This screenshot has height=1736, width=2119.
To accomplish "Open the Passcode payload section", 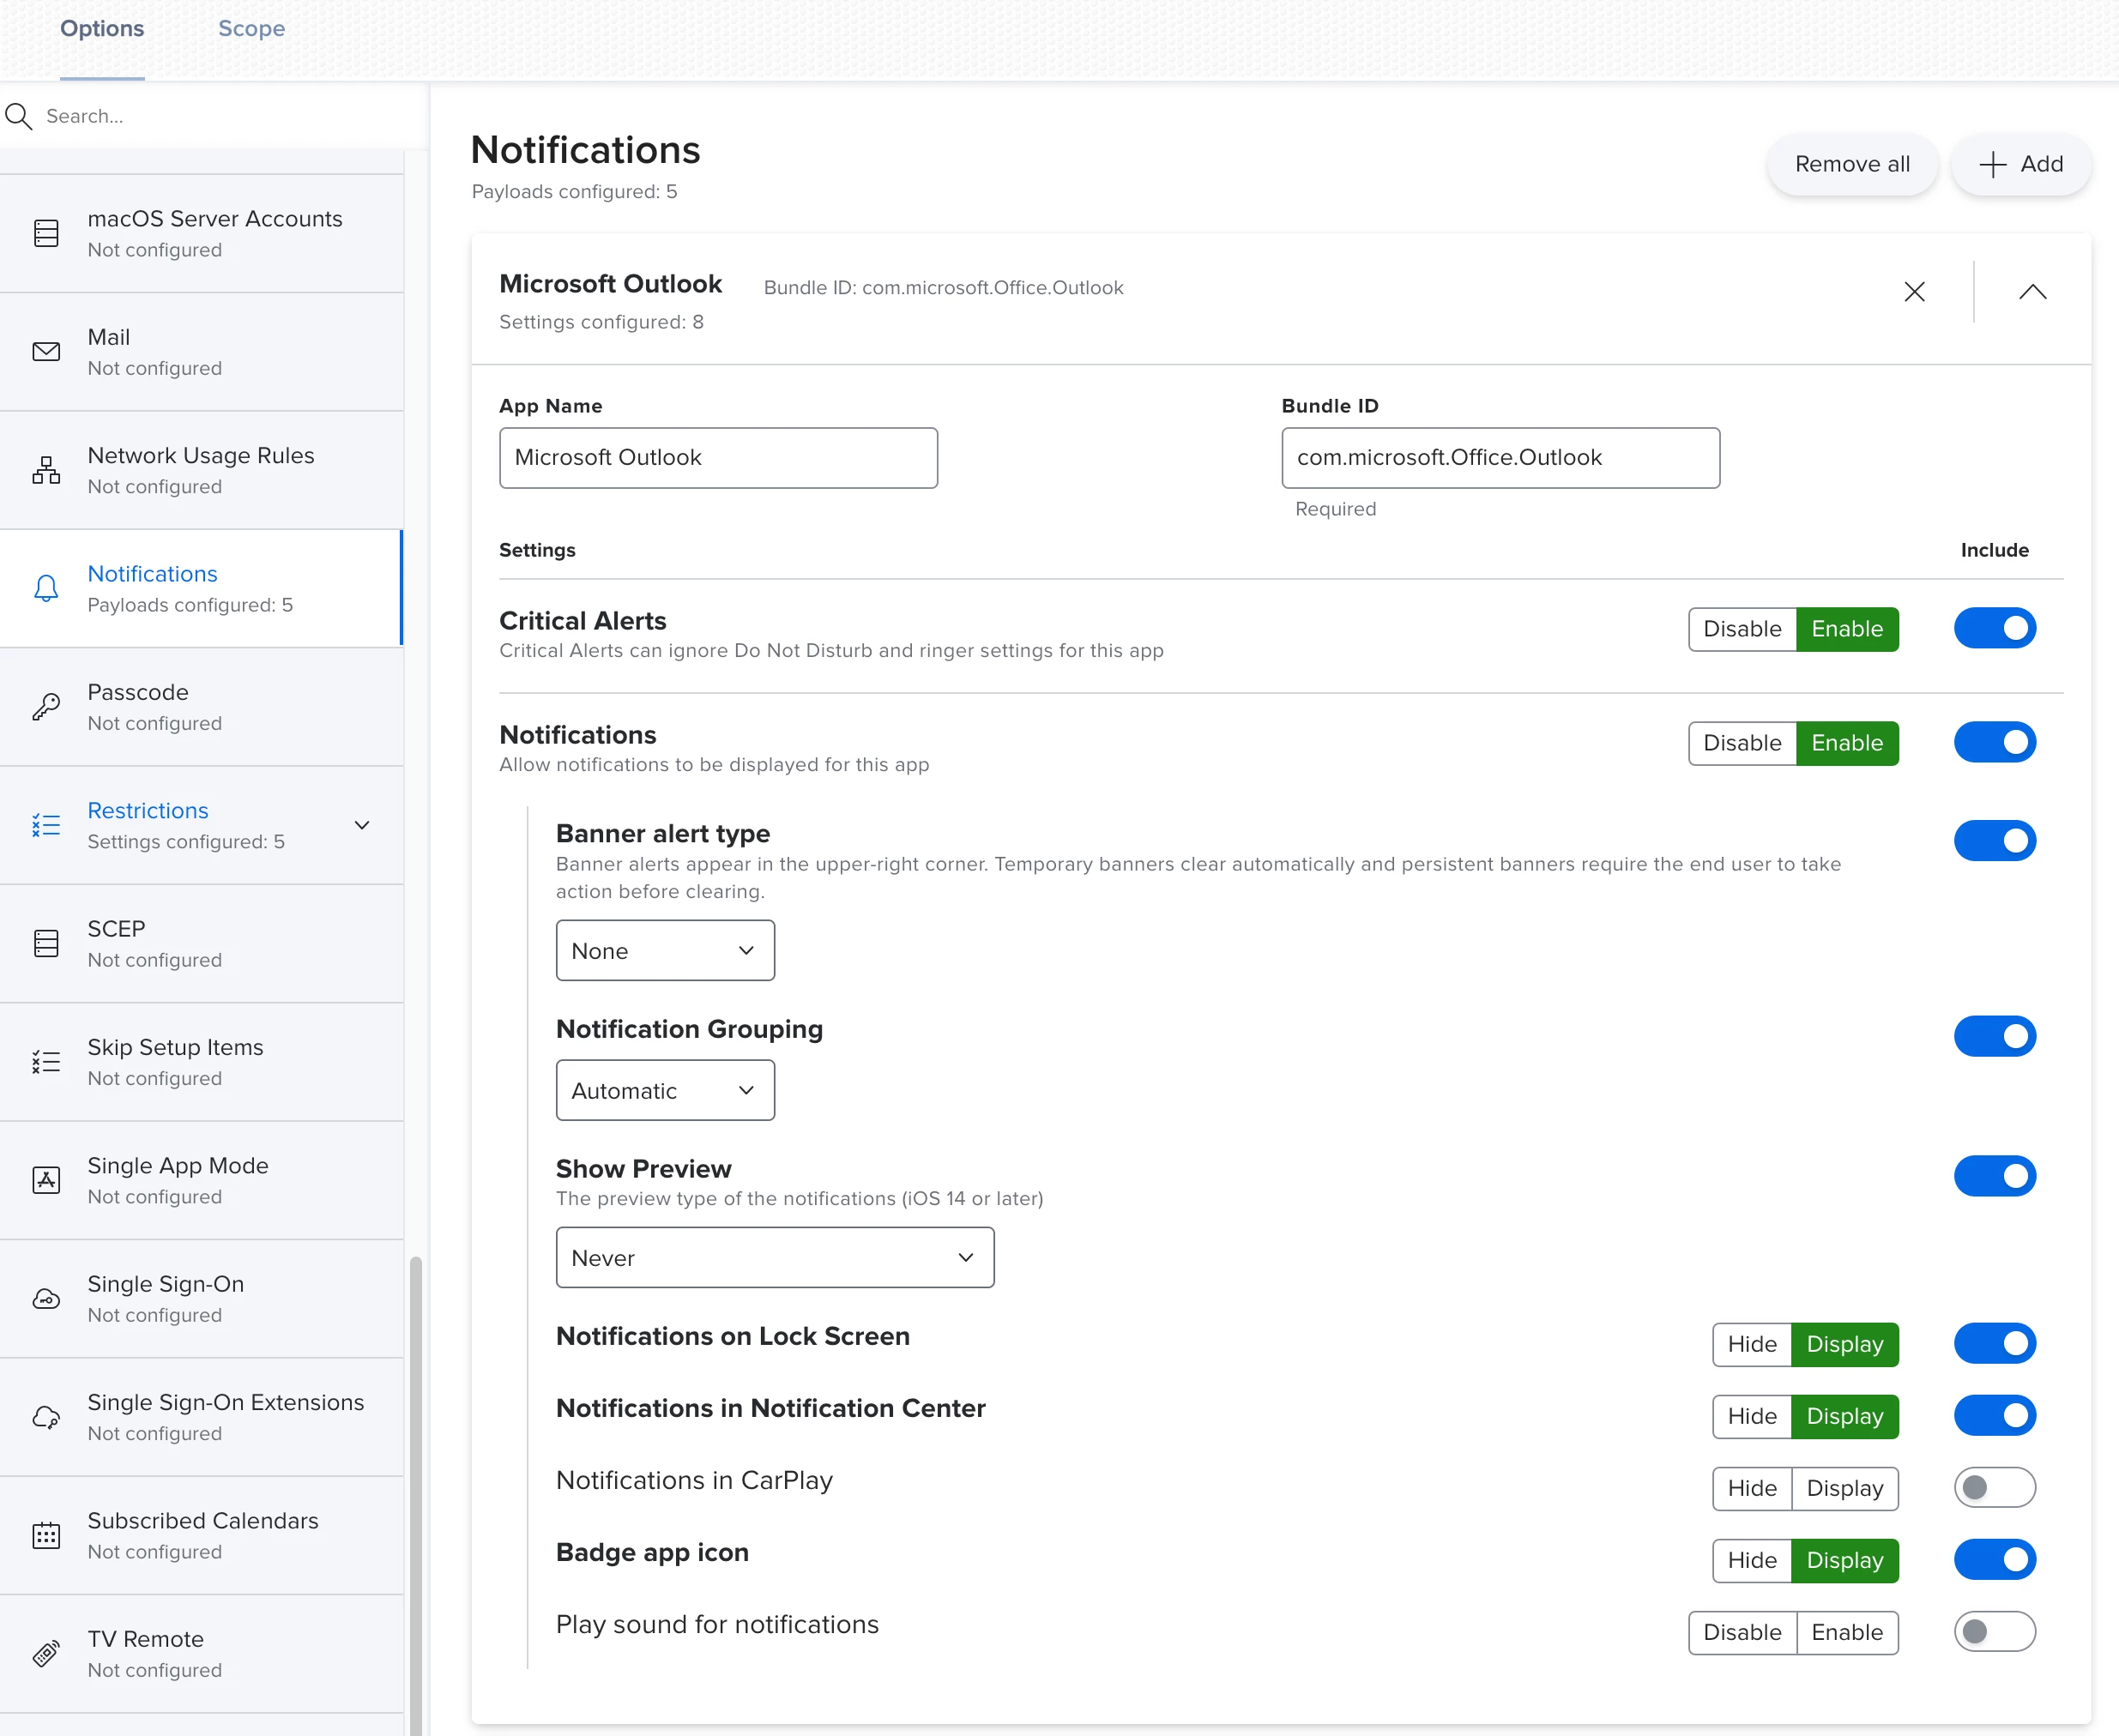I will [201, 707].
